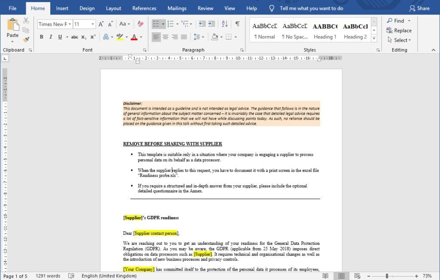Expand the Line Spacing options dropdown

202,37
